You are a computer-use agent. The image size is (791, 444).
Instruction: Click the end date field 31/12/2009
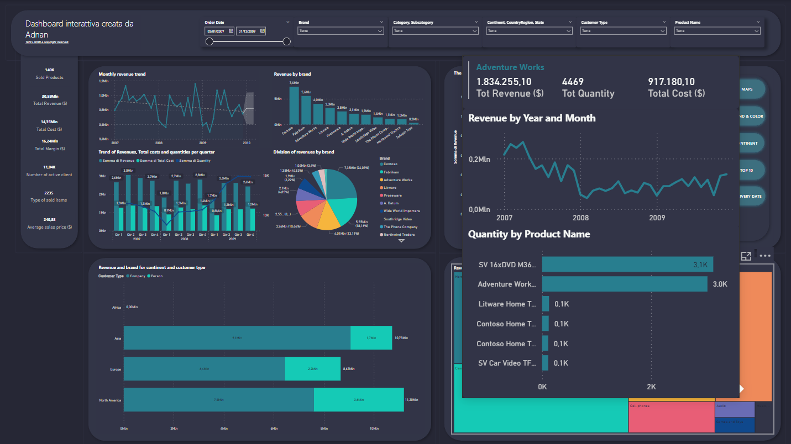[248, 31]
